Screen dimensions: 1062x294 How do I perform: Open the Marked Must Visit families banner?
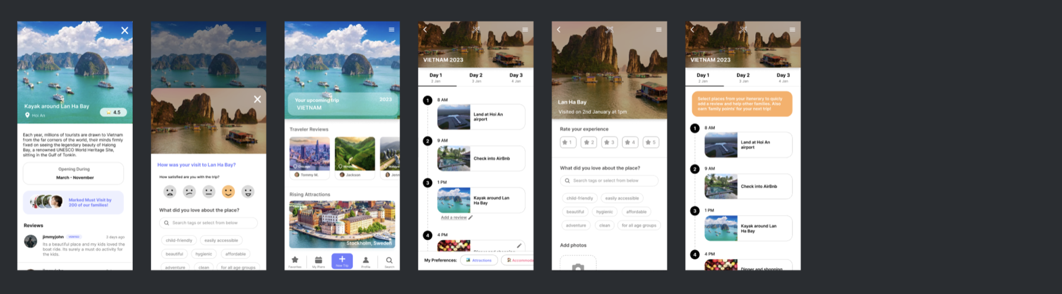tap(73, 202)
